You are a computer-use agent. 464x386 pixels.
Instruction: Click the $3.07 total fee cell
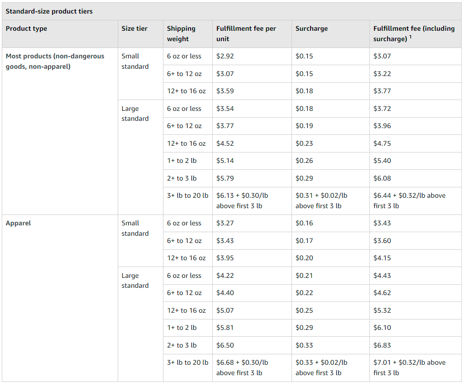coord(381,56)
